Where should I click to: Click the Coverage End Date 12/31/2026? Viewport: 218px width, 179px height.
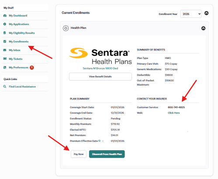[x=118, y=113]
